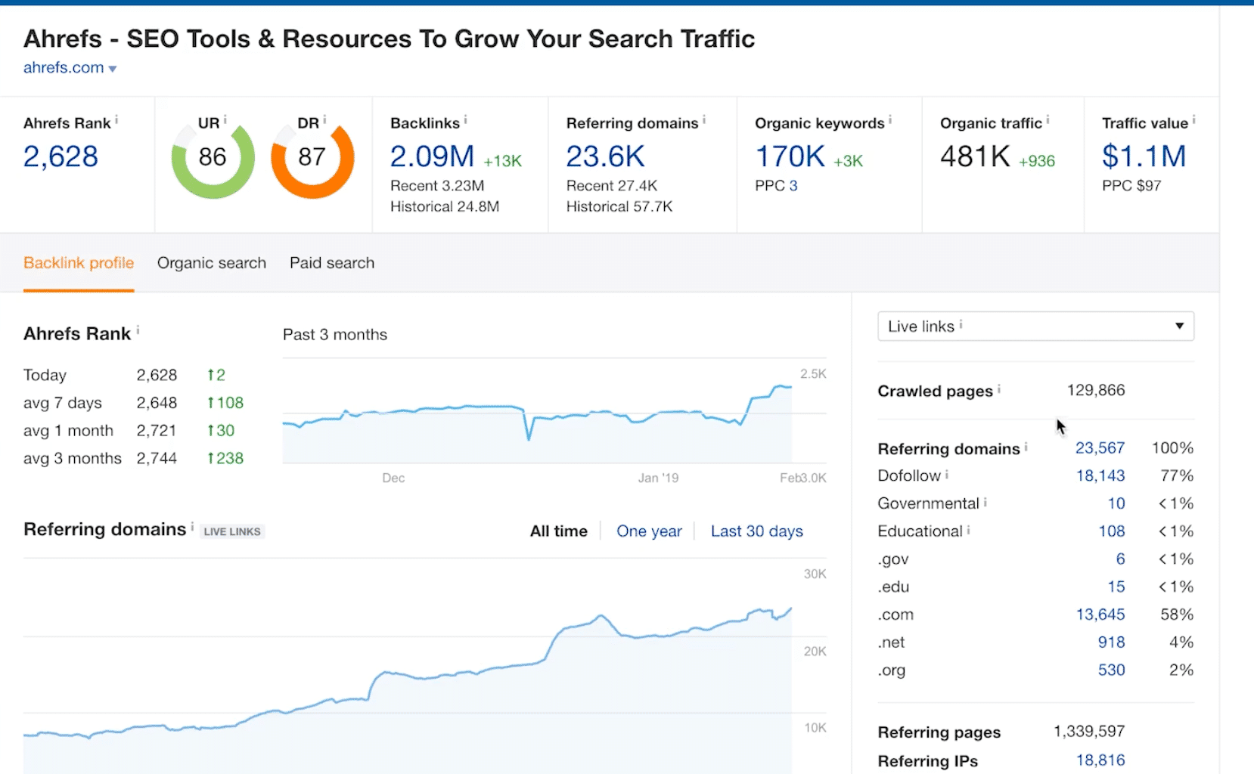Open the 18,143 Dofollow count

pos(1100,476)
